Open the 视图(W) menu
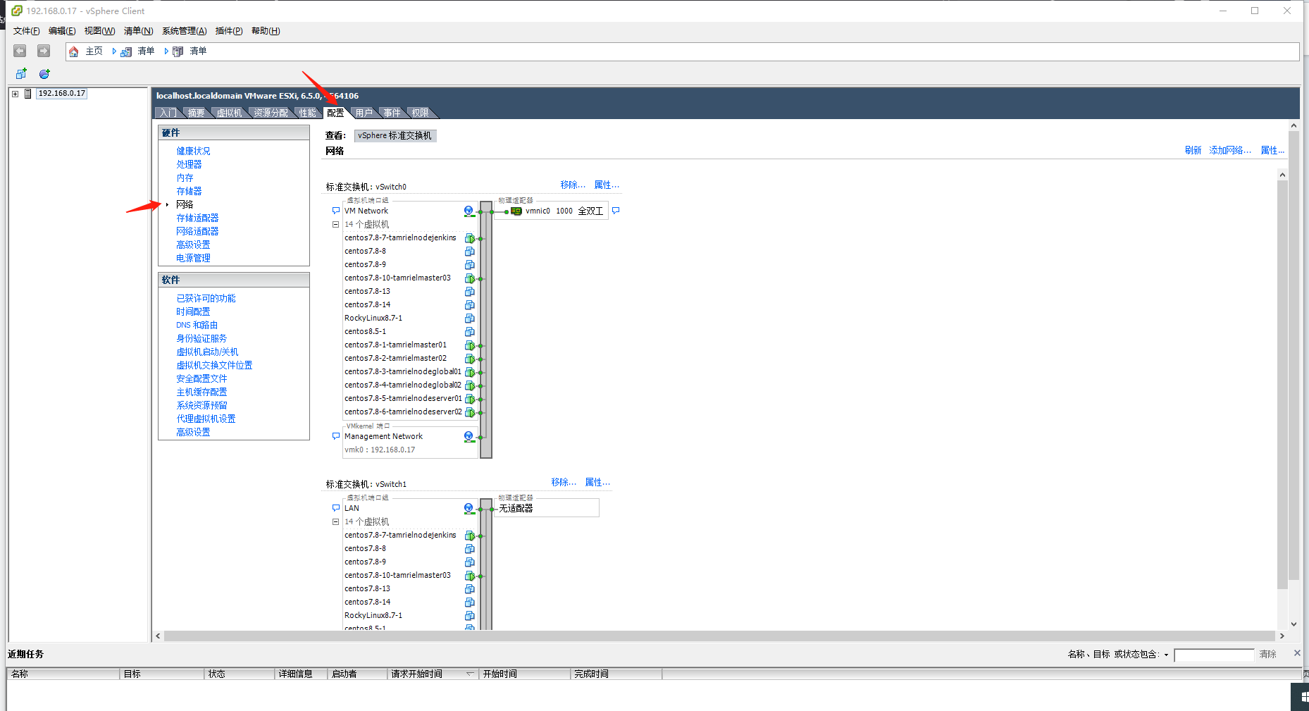 (x=99, y=31)
